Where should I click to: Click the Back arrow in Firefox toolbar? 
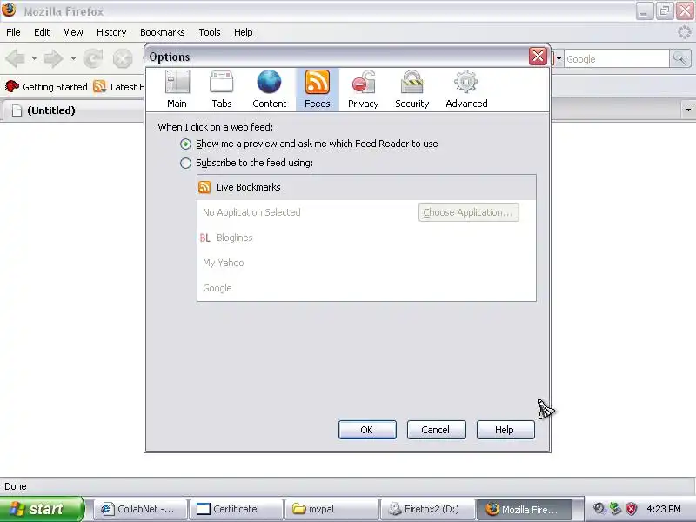[16, 58]
